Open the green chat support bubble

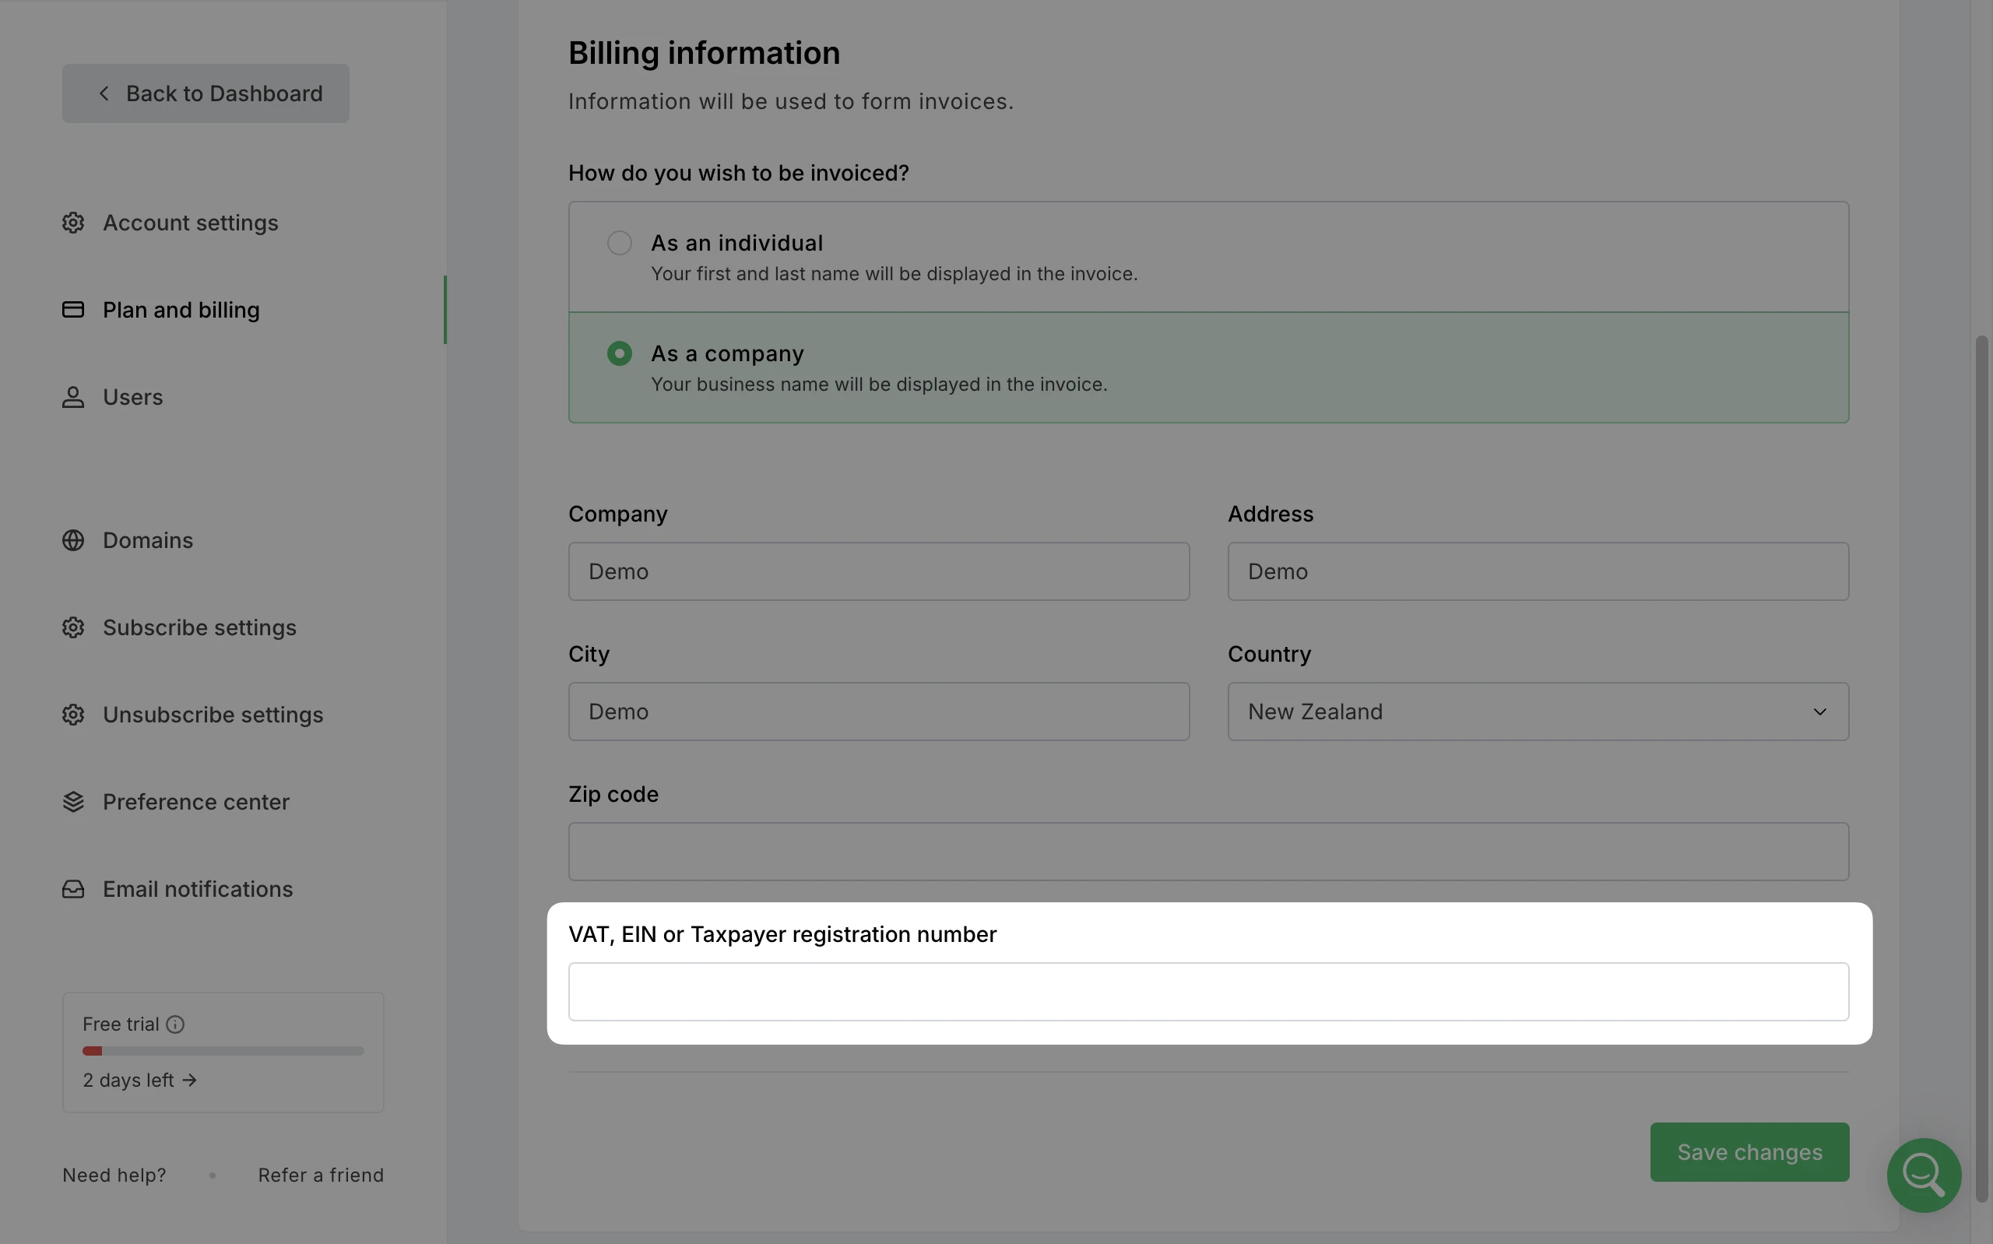pyautogui.click(x=1923, y=1175)
